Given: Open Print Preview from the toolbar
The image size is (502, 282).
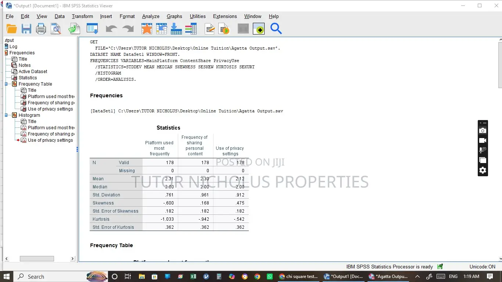Looking at the screenshot, I should click(56, 29).
